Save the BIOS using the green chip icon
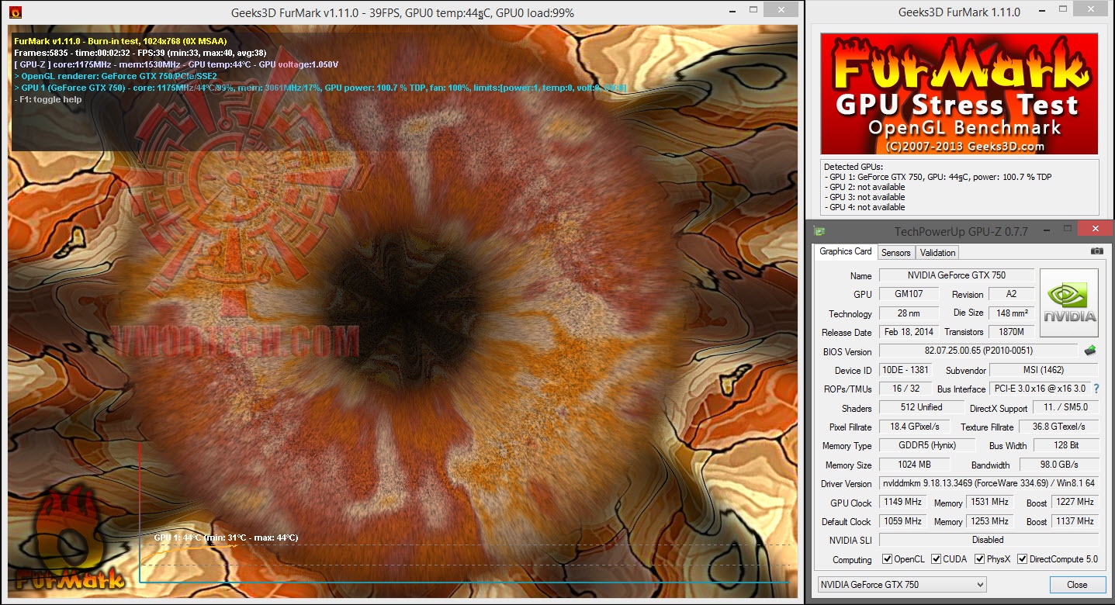 1090,351
